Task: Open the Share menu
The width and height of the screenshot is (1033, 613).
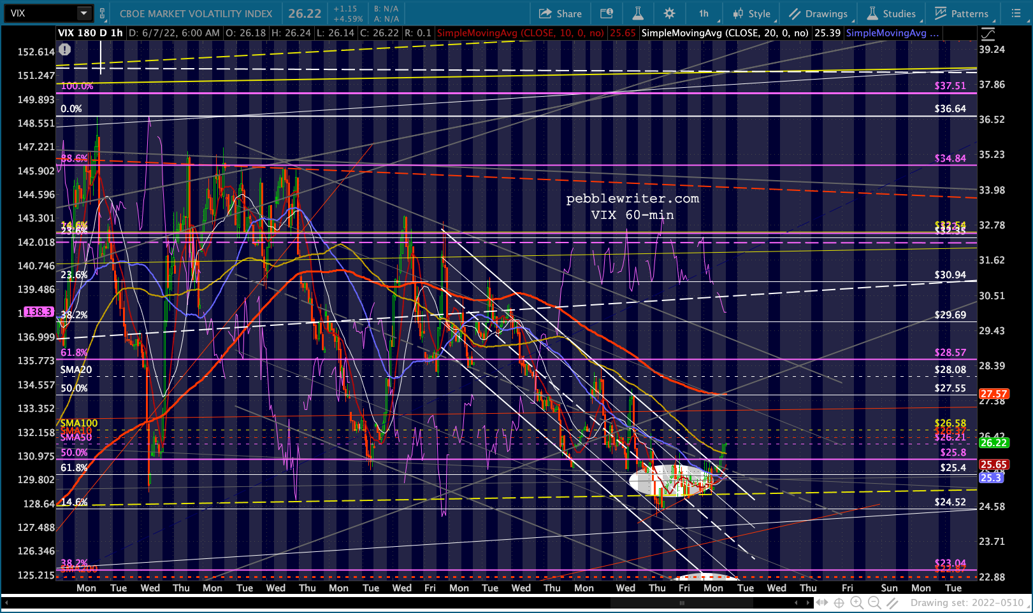Action: (x=560, y=13)
